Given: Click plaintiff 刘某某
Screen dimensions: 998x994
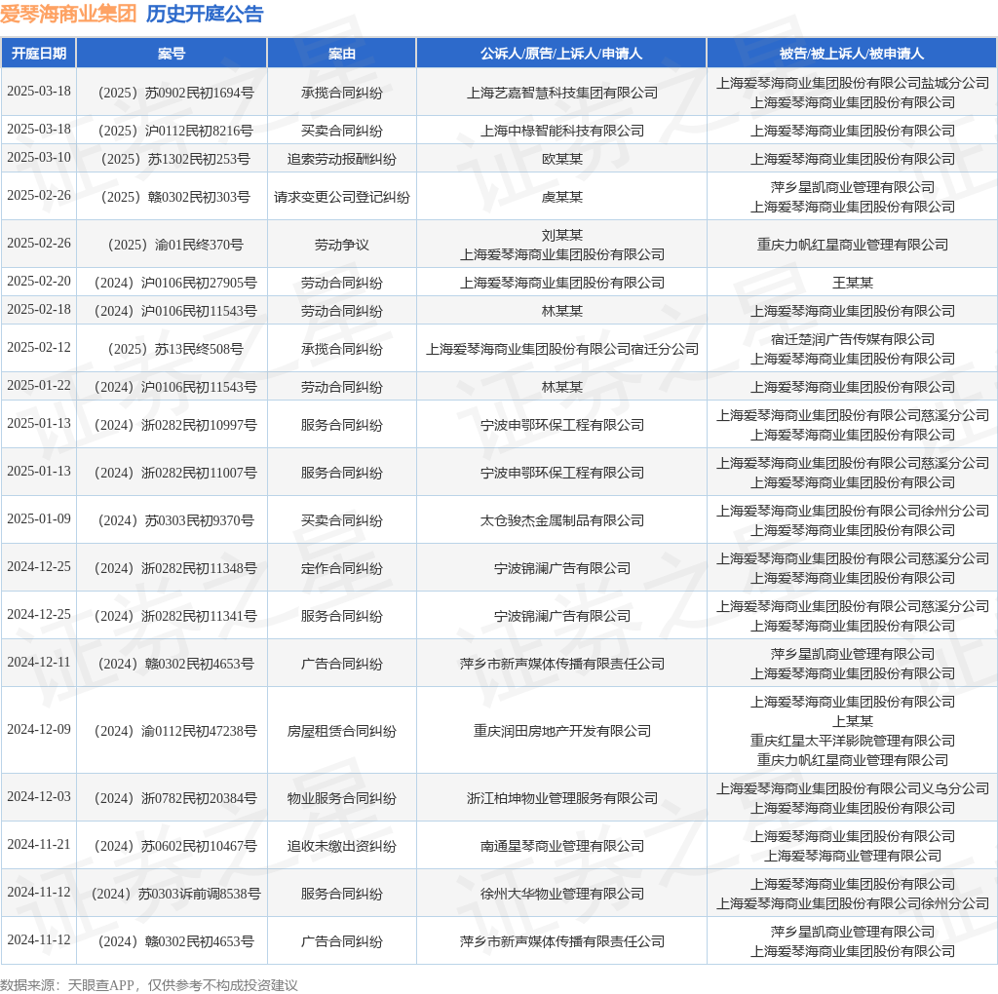Looking at the screenshot, I should coord(562,236).
